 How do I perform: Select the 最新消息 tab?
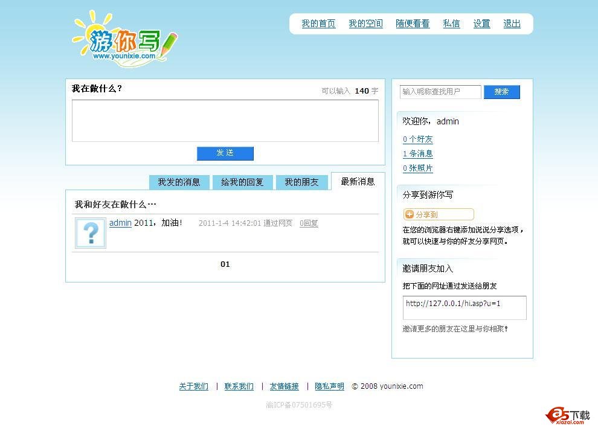[x=358, y=182]
